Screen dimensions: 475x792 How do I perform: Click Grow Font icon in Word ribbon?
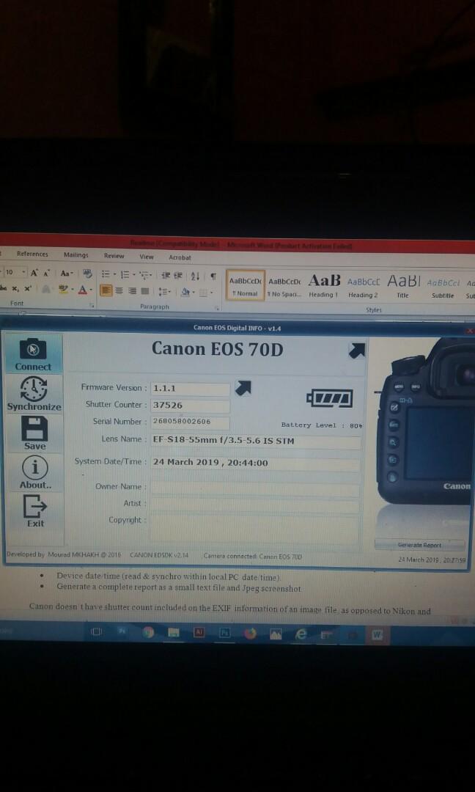[x=34, y=274]
